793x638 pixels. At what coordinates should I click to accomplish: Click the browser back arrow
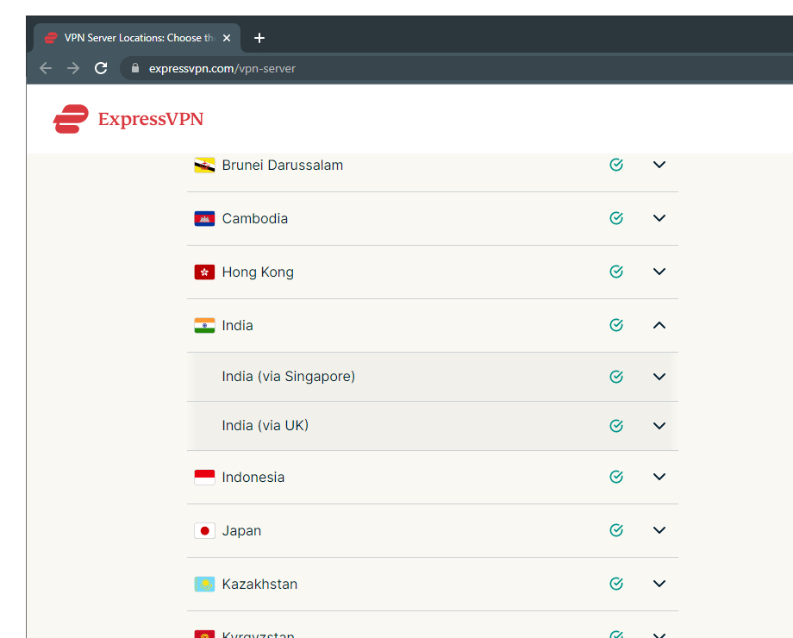pos(46,68)
